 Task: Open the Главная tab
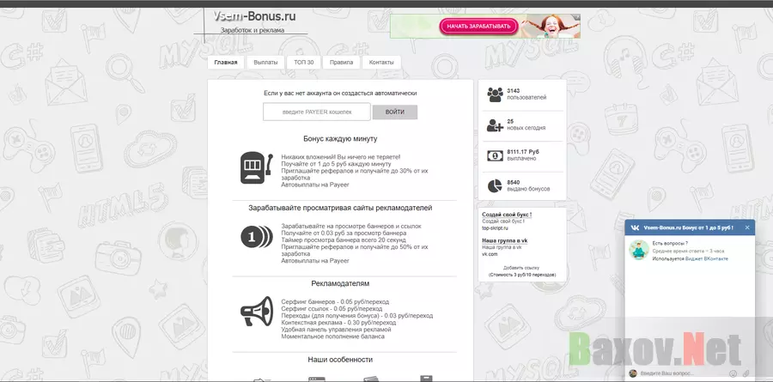pyautogui.click(x=226, y=63)
